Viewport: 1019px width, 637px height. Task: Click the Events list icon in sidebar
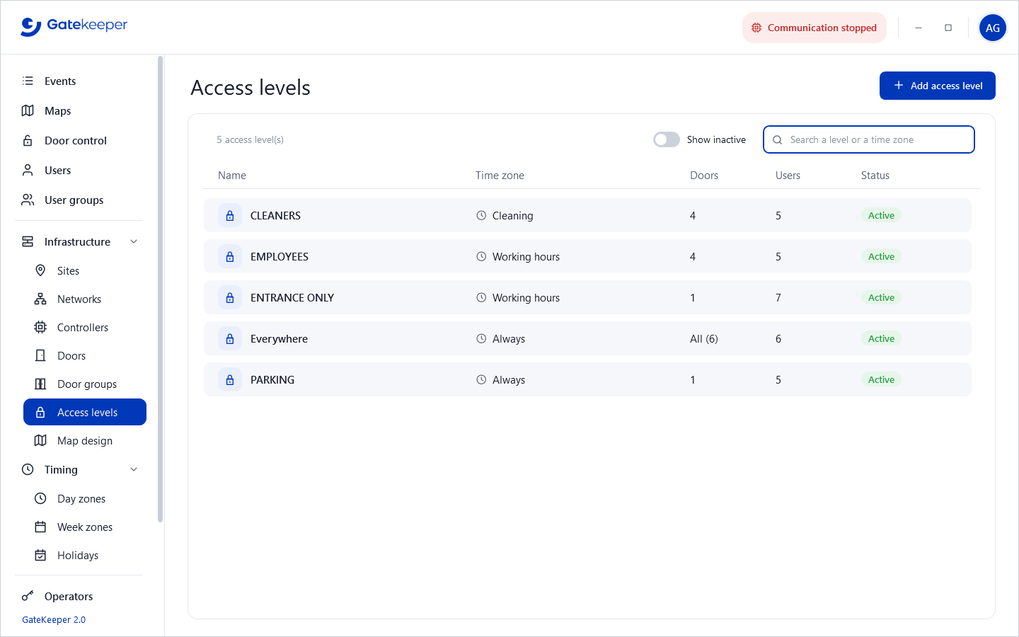(28, 81)
